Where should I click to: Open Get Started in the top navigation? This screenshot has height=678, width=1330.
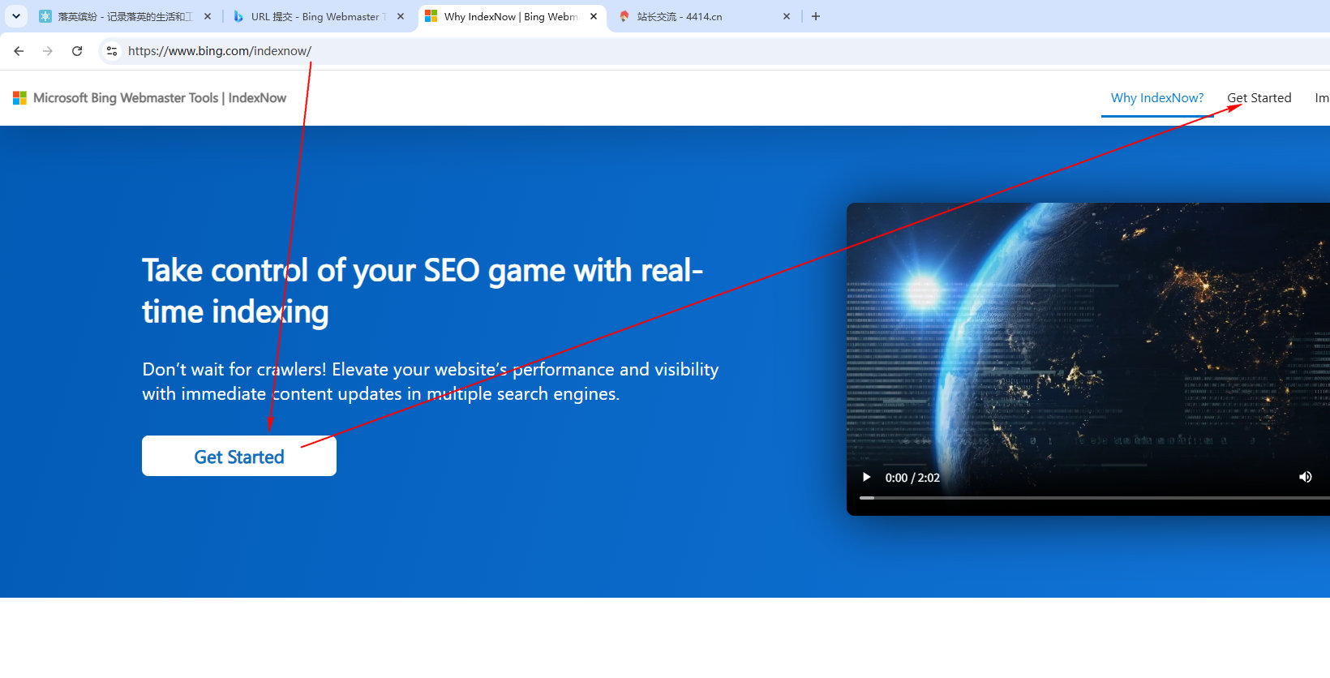[1259, 98]
